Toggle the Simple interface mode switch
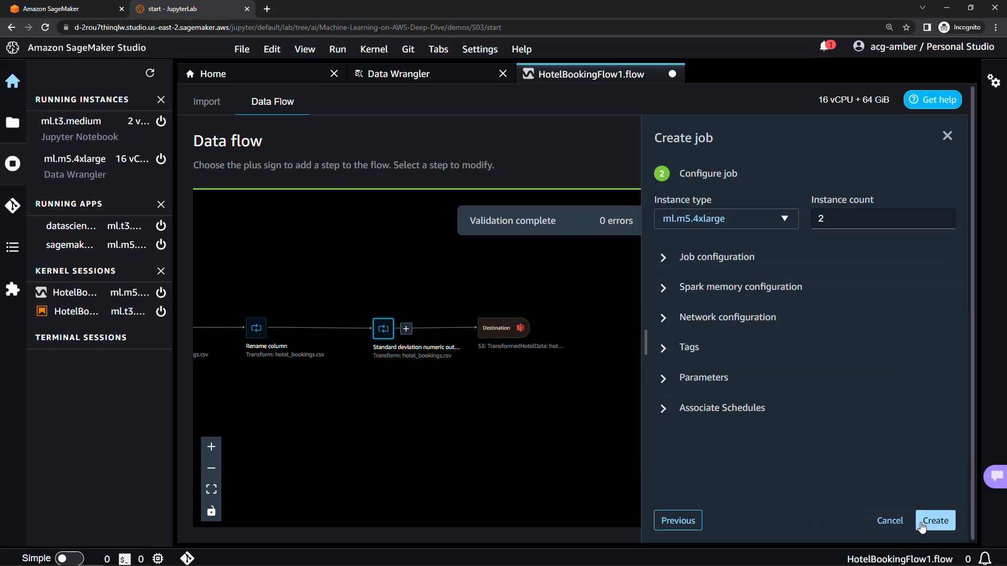 click(x=69, y=558)
